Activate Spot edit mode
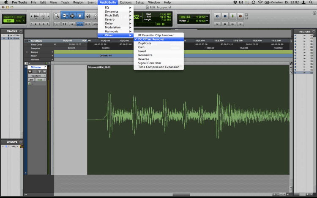The image size is (317, 198). tap(19, 17)
